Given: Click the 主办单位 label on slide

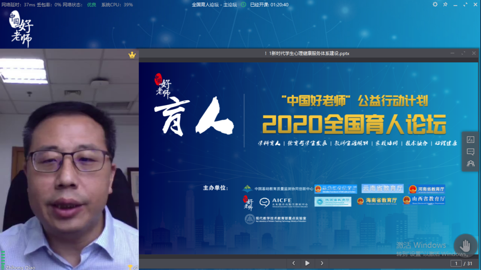Looking at the screenshot, I should tap(216, 188).
